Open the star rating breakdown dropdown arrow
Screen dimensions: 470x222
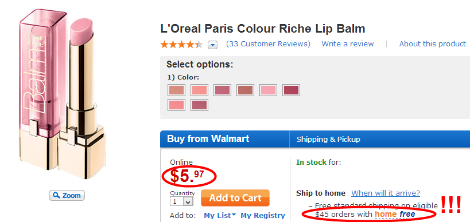[x=212, y=45]
